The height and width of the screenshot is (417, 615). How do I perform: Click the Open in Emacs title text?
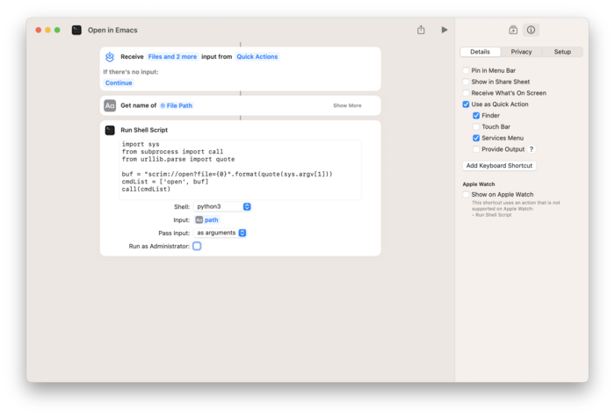tap(112, 30)
